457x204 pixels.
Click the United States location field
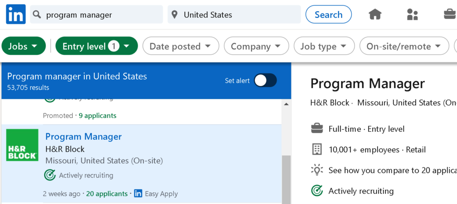[x=234, y=14]
